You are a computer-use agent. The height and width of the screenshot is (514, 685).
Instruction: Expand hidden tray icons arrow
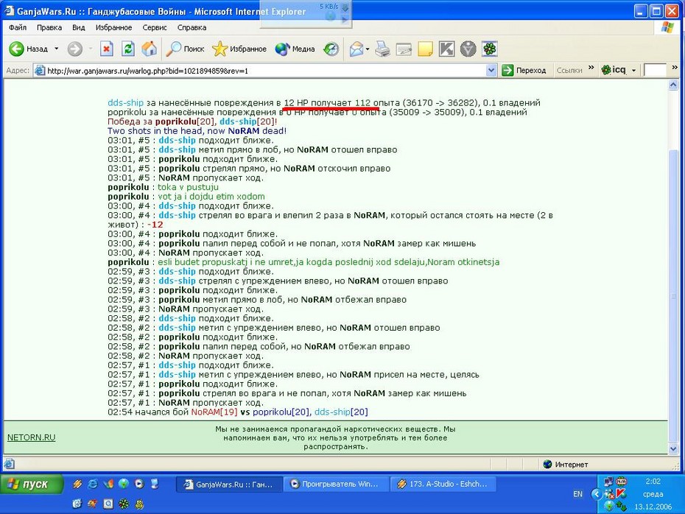(596, 494)
